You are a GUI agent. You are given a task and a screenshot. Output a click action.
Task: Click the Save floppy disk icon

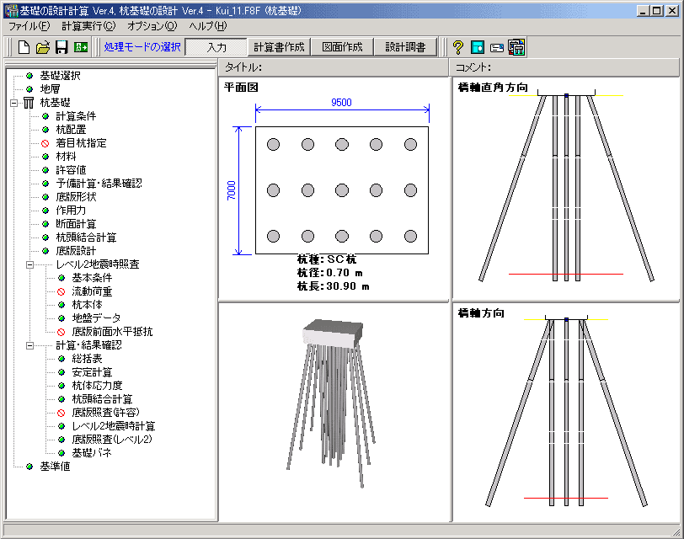click(61, 47)
